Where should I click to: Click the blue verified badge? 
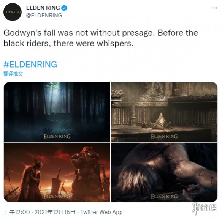[x=64, y=8]
